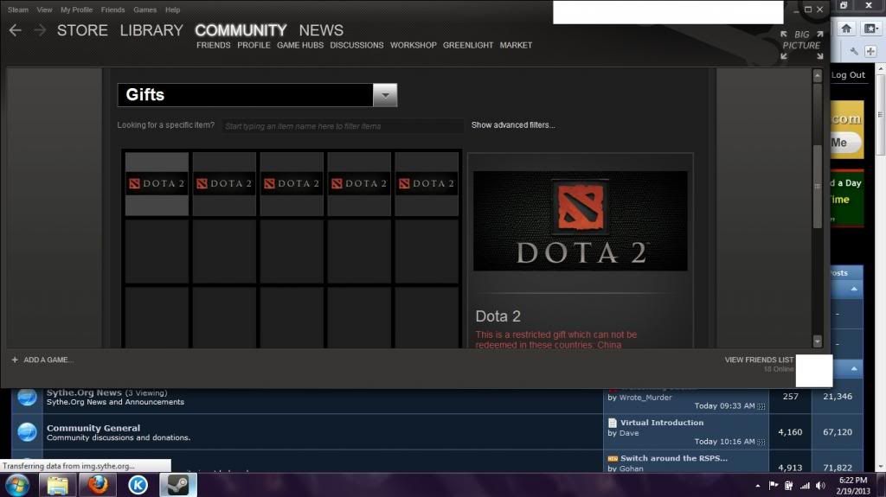This screenshot has width=886, height=497.
Task: Go to the STORE section
Action: click(82, 30)
